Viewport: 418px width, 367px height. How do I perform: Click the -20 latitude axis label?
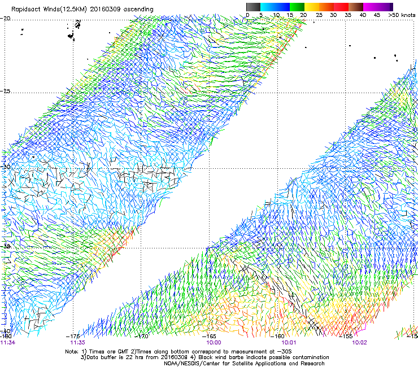point(5,19)
